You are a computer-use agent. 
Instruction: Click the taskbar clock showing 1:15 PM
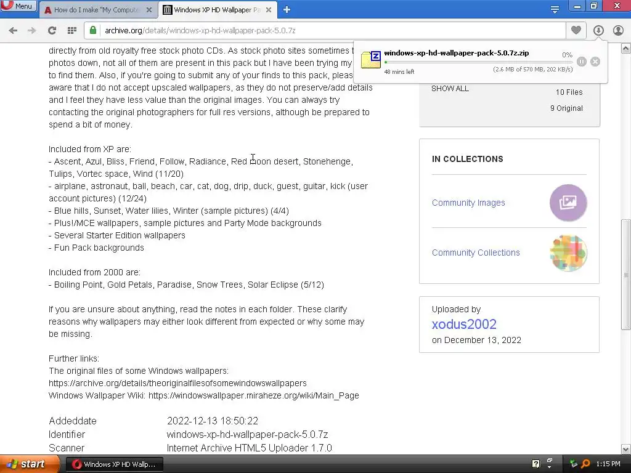pyautogui.click(x=608, y=464)
